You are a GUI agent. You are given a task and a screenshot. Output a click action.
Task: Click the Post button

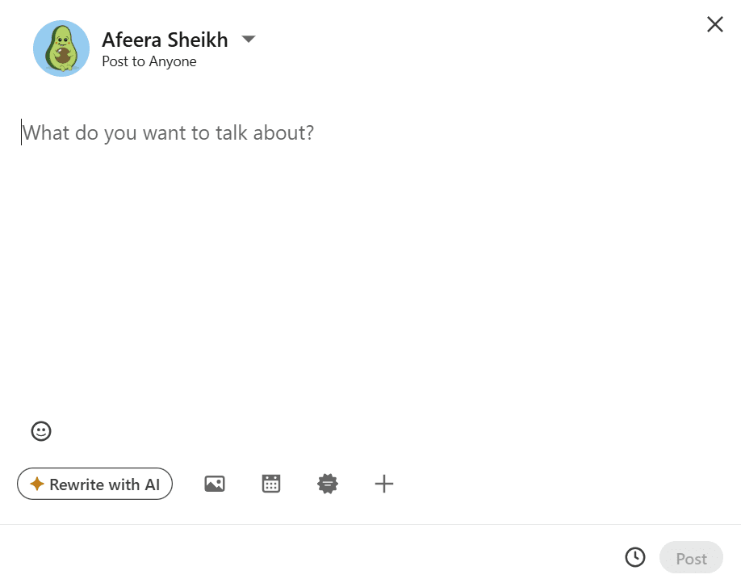[691, 558]
